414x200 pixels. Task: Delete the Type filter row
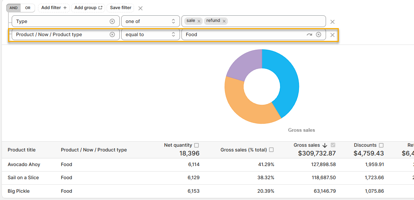(332, 22)
